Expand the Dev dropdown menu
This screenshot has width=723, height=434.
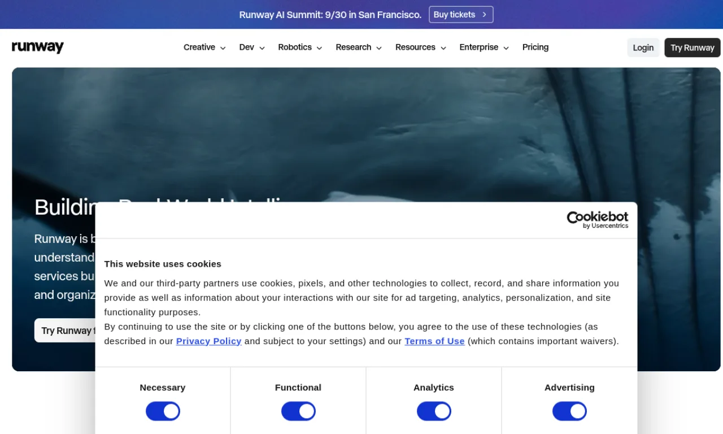[x=252, y=47]
